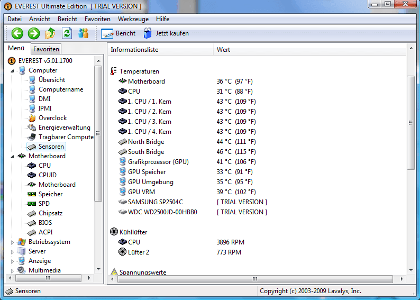Click the Multimedia speaker icon

22,270
